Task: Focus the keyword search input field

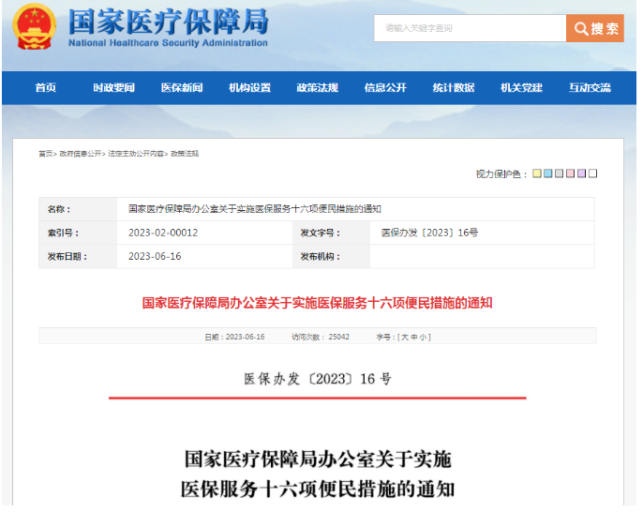Action: click(470, 28)
